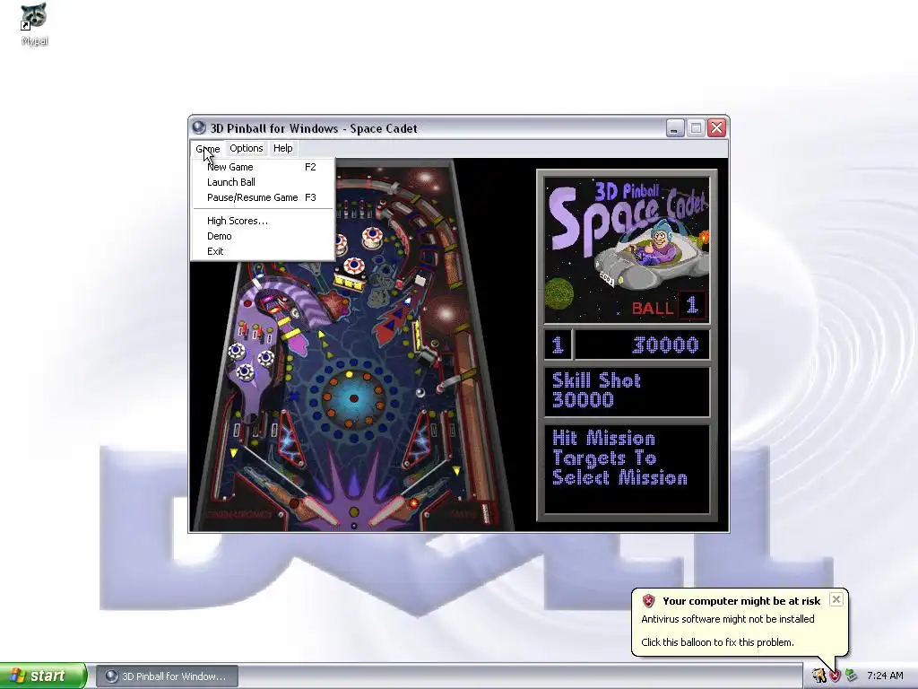918x689 pixels.
Task: Select Demo in the Game menu
Action: (x=262, y=236)
